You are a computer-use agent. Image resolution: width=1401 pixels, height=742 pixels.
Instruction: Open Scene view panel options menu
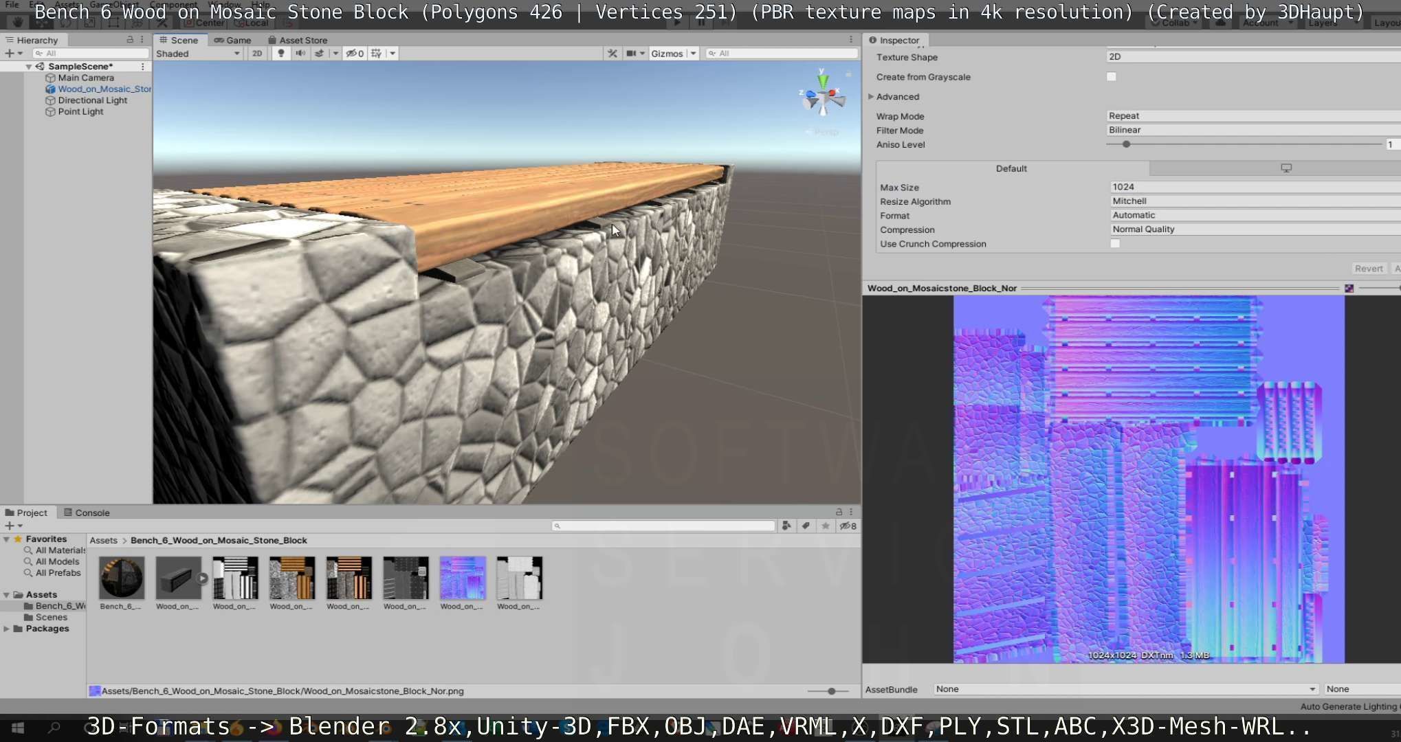click(851, 40)
